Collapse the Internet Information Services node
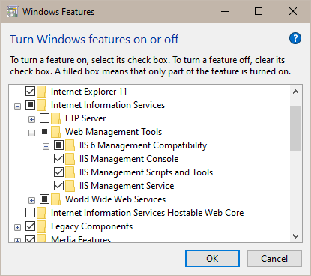311x276 pixels. pyautogui.click(x=17, y=106)
